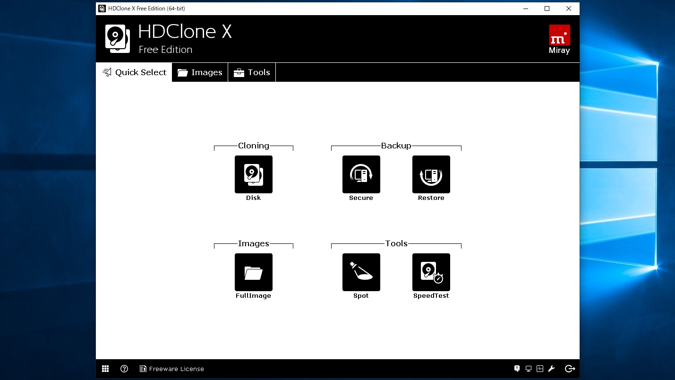Viewport: 675px width, 380px height.
Task: Launch the SpeedTest tool
Action: coord(431,272)
